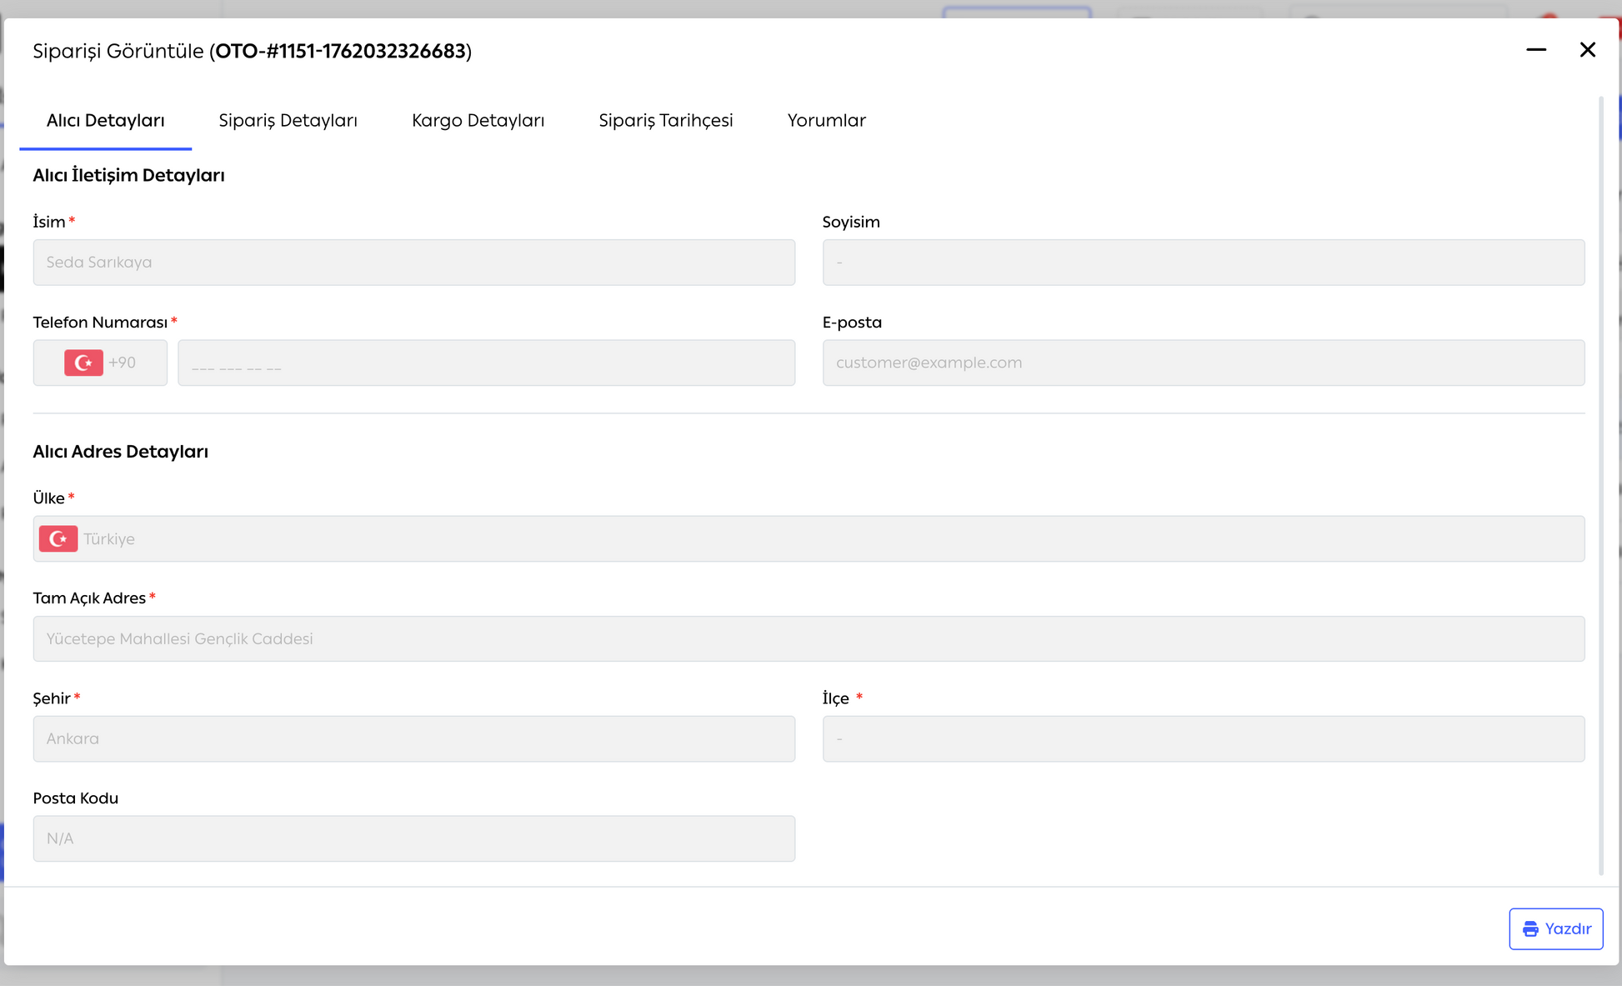Click the Posta Kodu field
This screenshot has height=986, width=1622.
pos(413,838)
